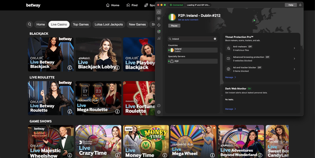Screen dimensions: 315x158
Task: Expand the Anti-malware settings chevron
Action: pyautogui.click(x=294, y=48)
